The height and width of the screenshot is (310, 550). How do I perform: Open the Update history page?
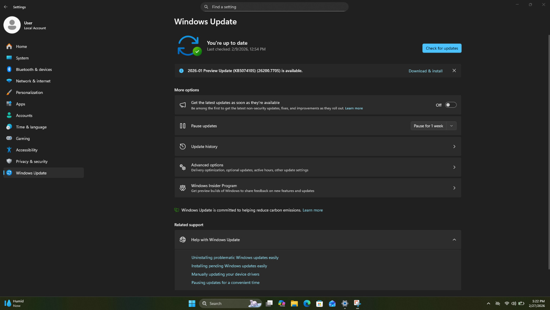tap(318, 147)
